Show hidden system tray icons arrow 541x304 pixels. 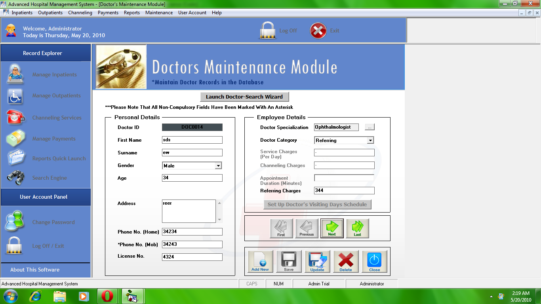[491, 296]
